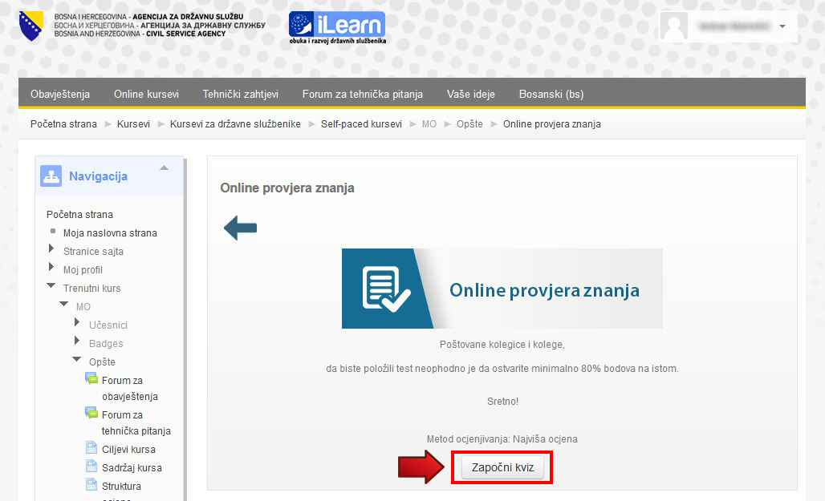The image size is (825, 501).
Task: Click the iLearn logo
Action: [x=337, y=27]
